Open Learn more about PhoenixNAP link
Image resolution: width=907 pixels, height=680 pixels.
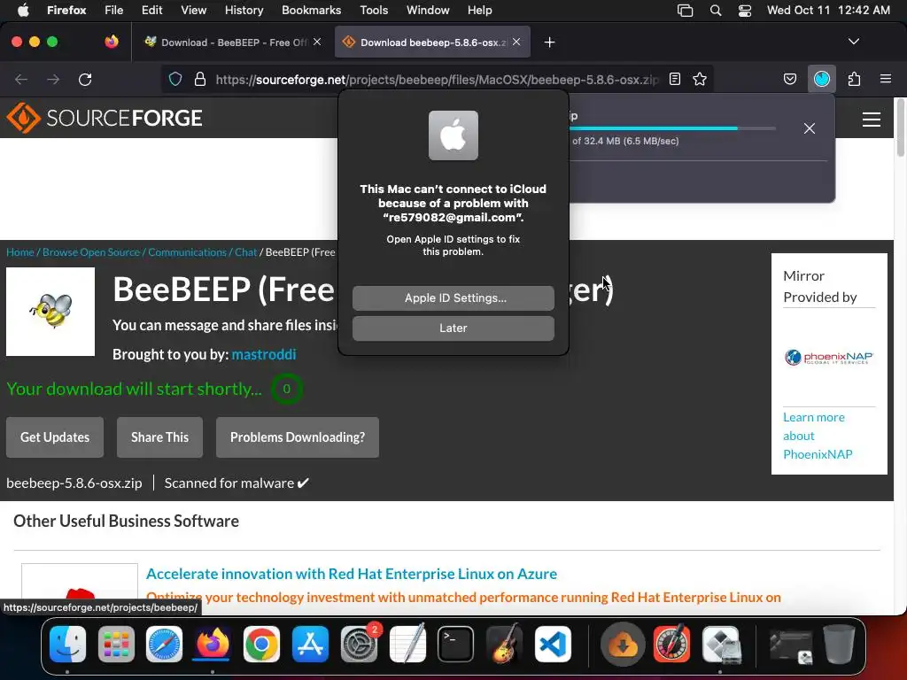tap(818, 436)
